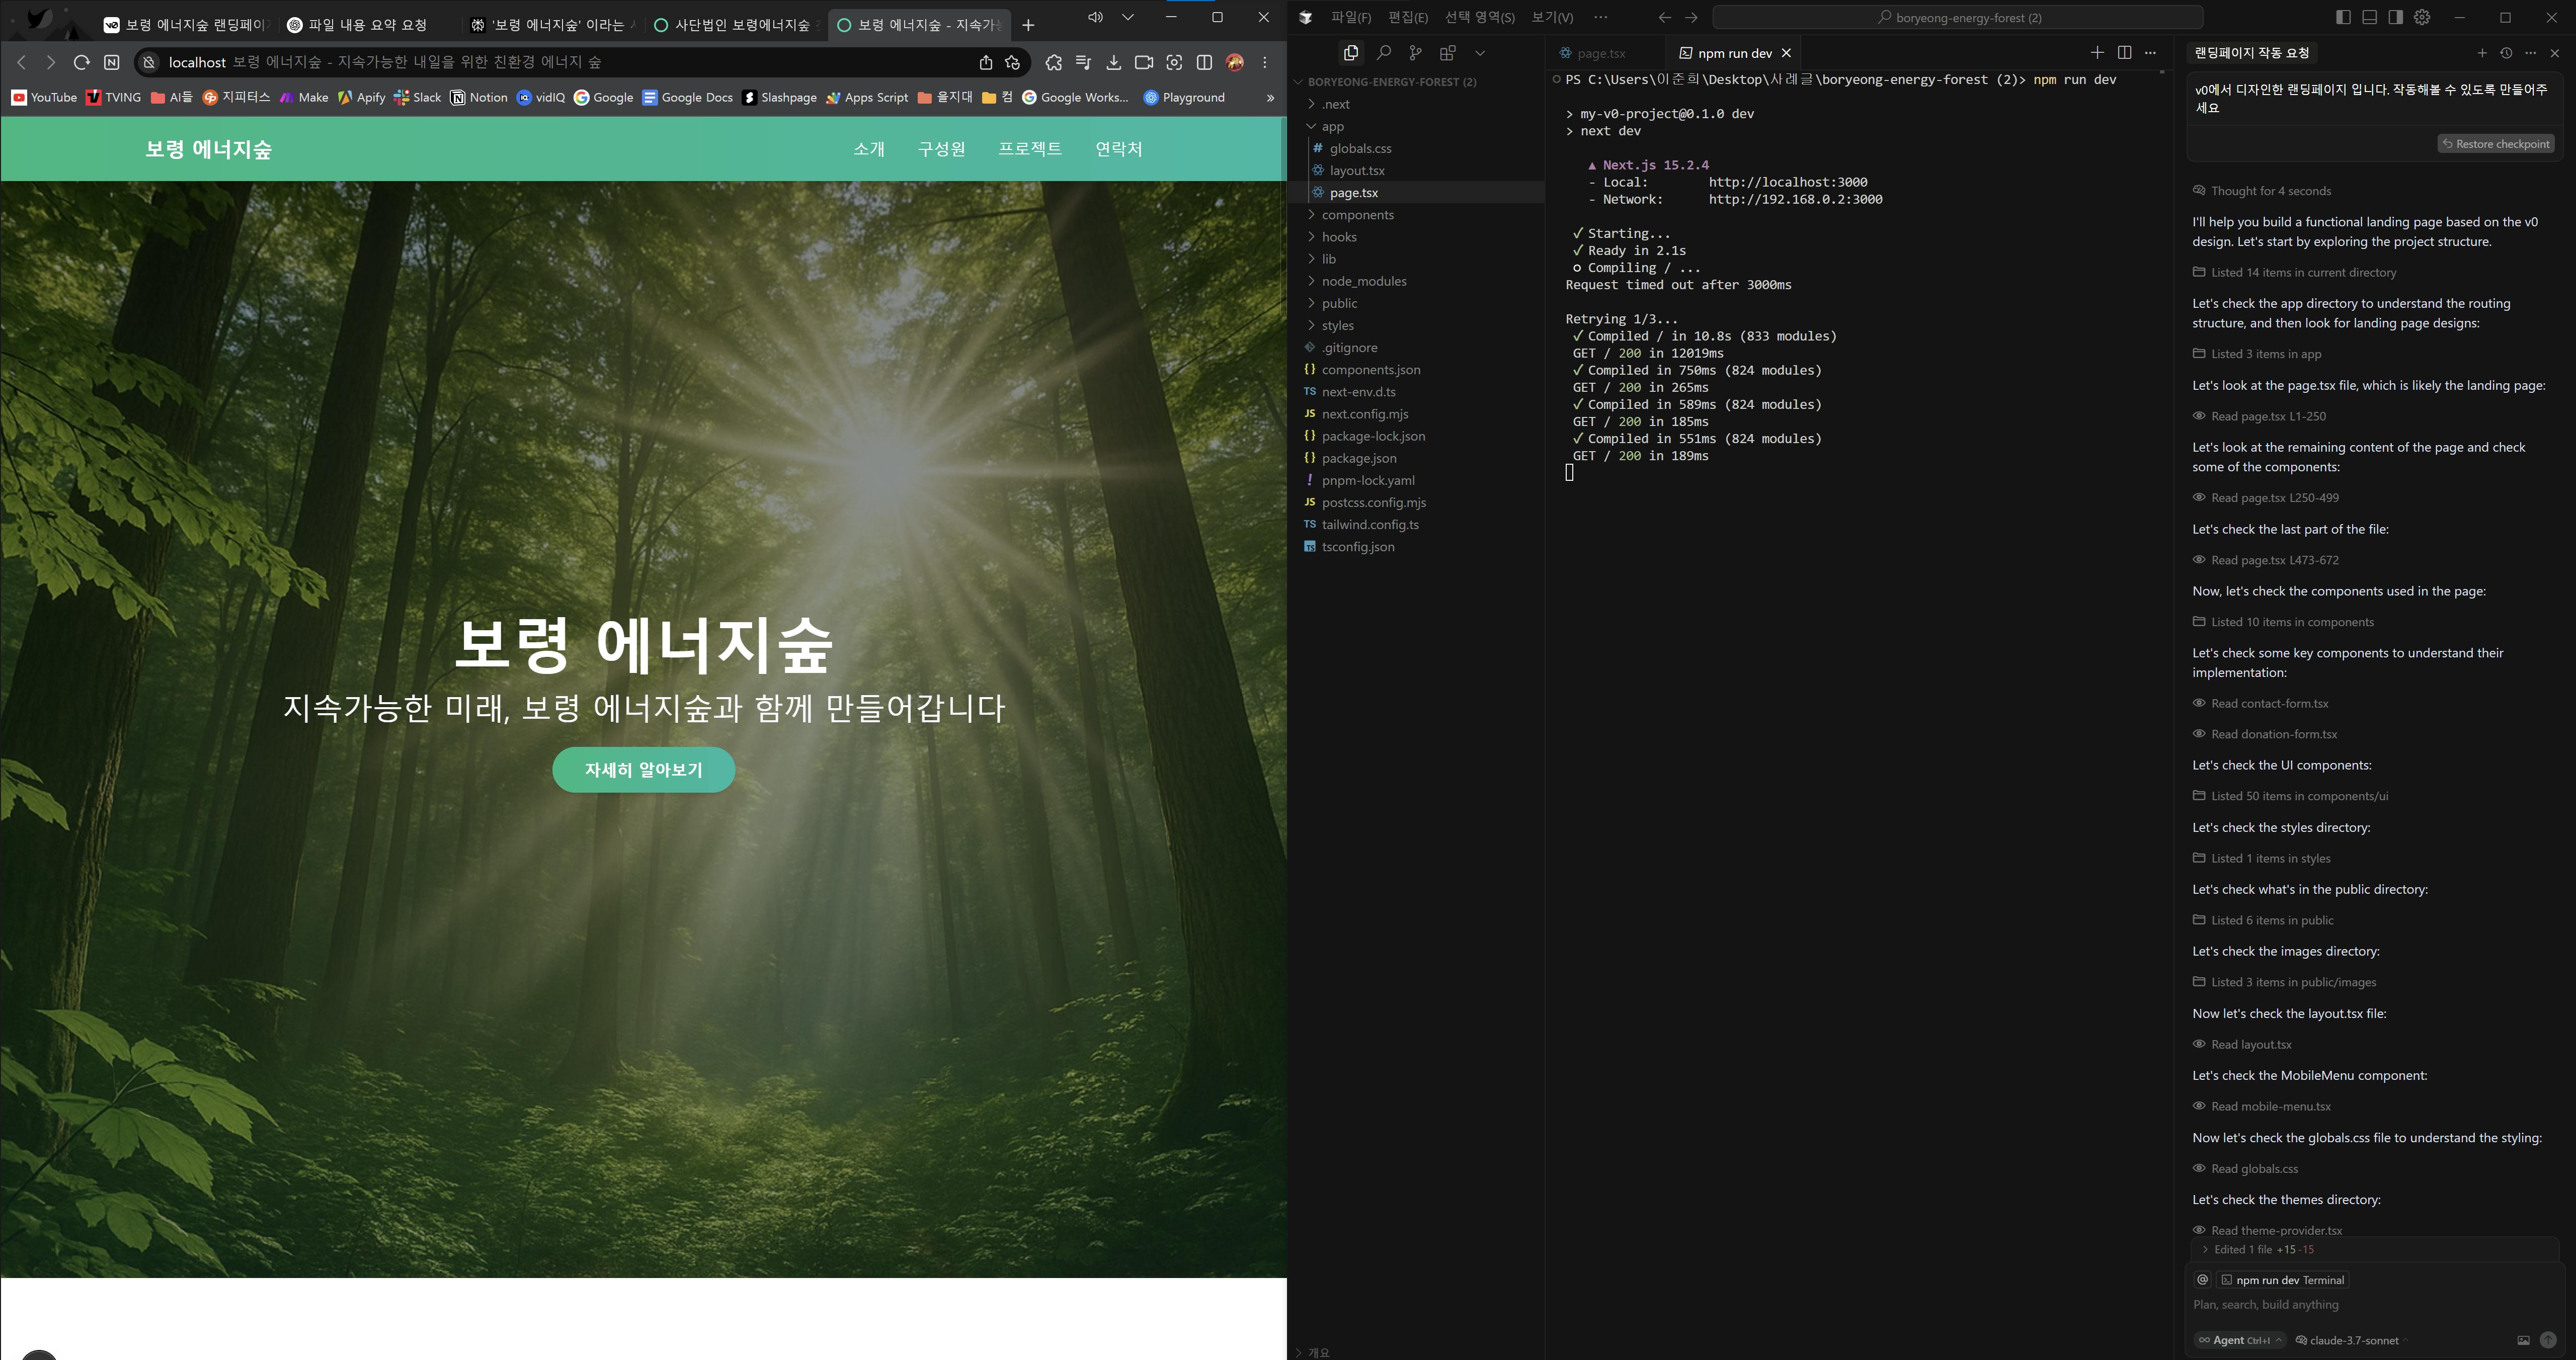Close the npm run dev tab
Screen dimensions: 2576x1360
[x=1786, y=53]
